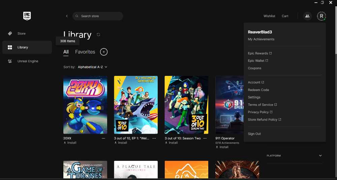Open more options for 20XX

coord(103,138)
